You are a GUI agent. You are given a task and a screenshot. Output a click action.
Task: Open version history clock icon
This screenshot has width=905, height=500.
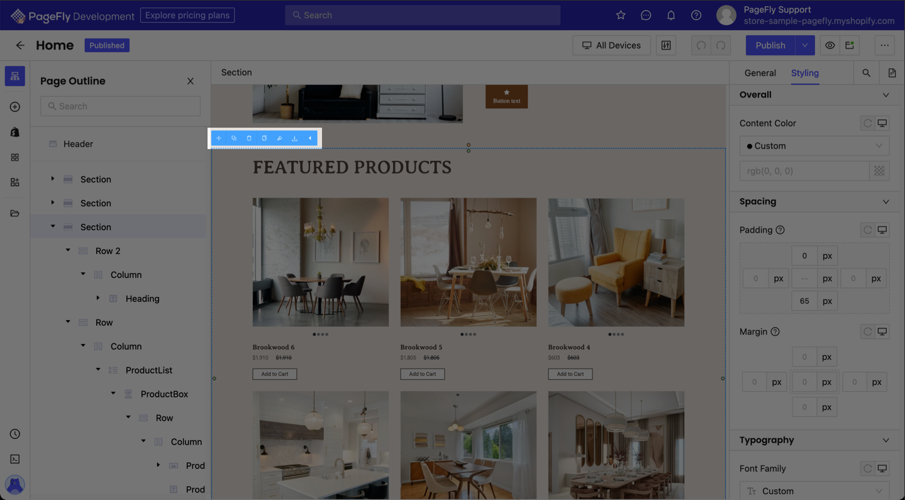(15, 434)
